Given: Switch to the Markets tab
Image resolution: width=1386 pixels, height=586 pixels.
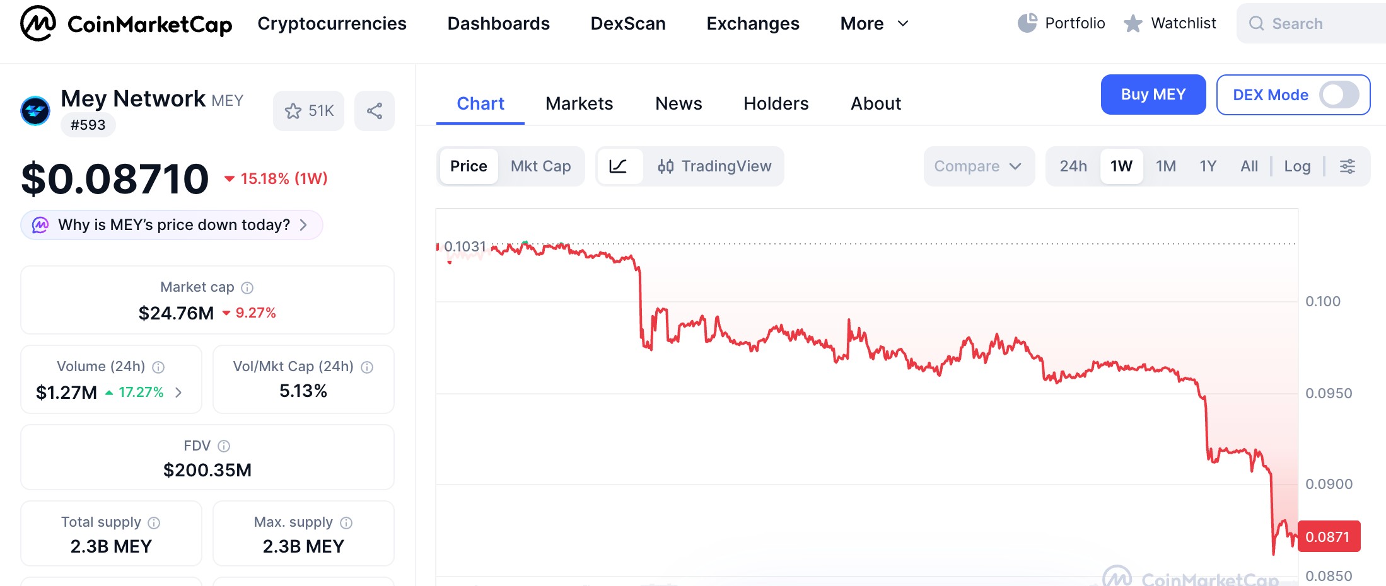Looking at the screenshot, I should click(x=579, y=103).
